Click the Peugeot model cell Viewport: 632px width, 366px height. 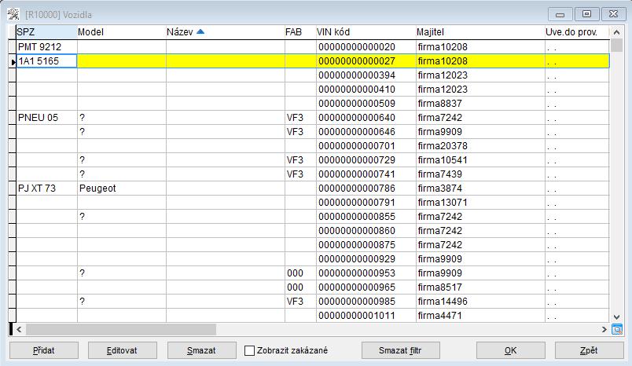click(x=122, y=188)
